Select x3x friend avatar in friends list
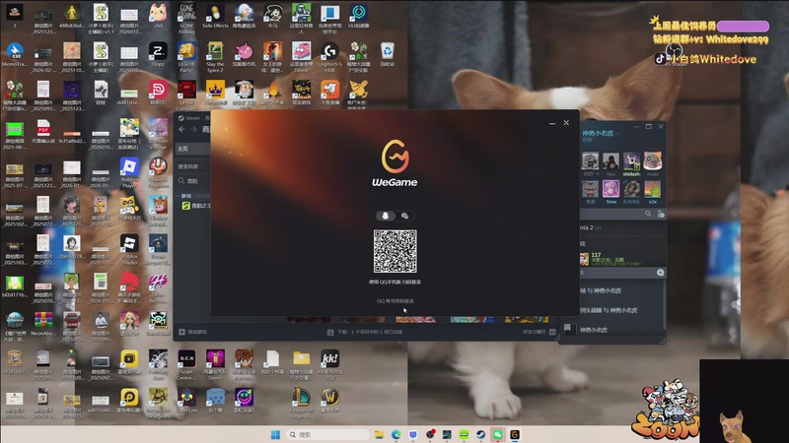The image size is (789, 443). [653, 189]
